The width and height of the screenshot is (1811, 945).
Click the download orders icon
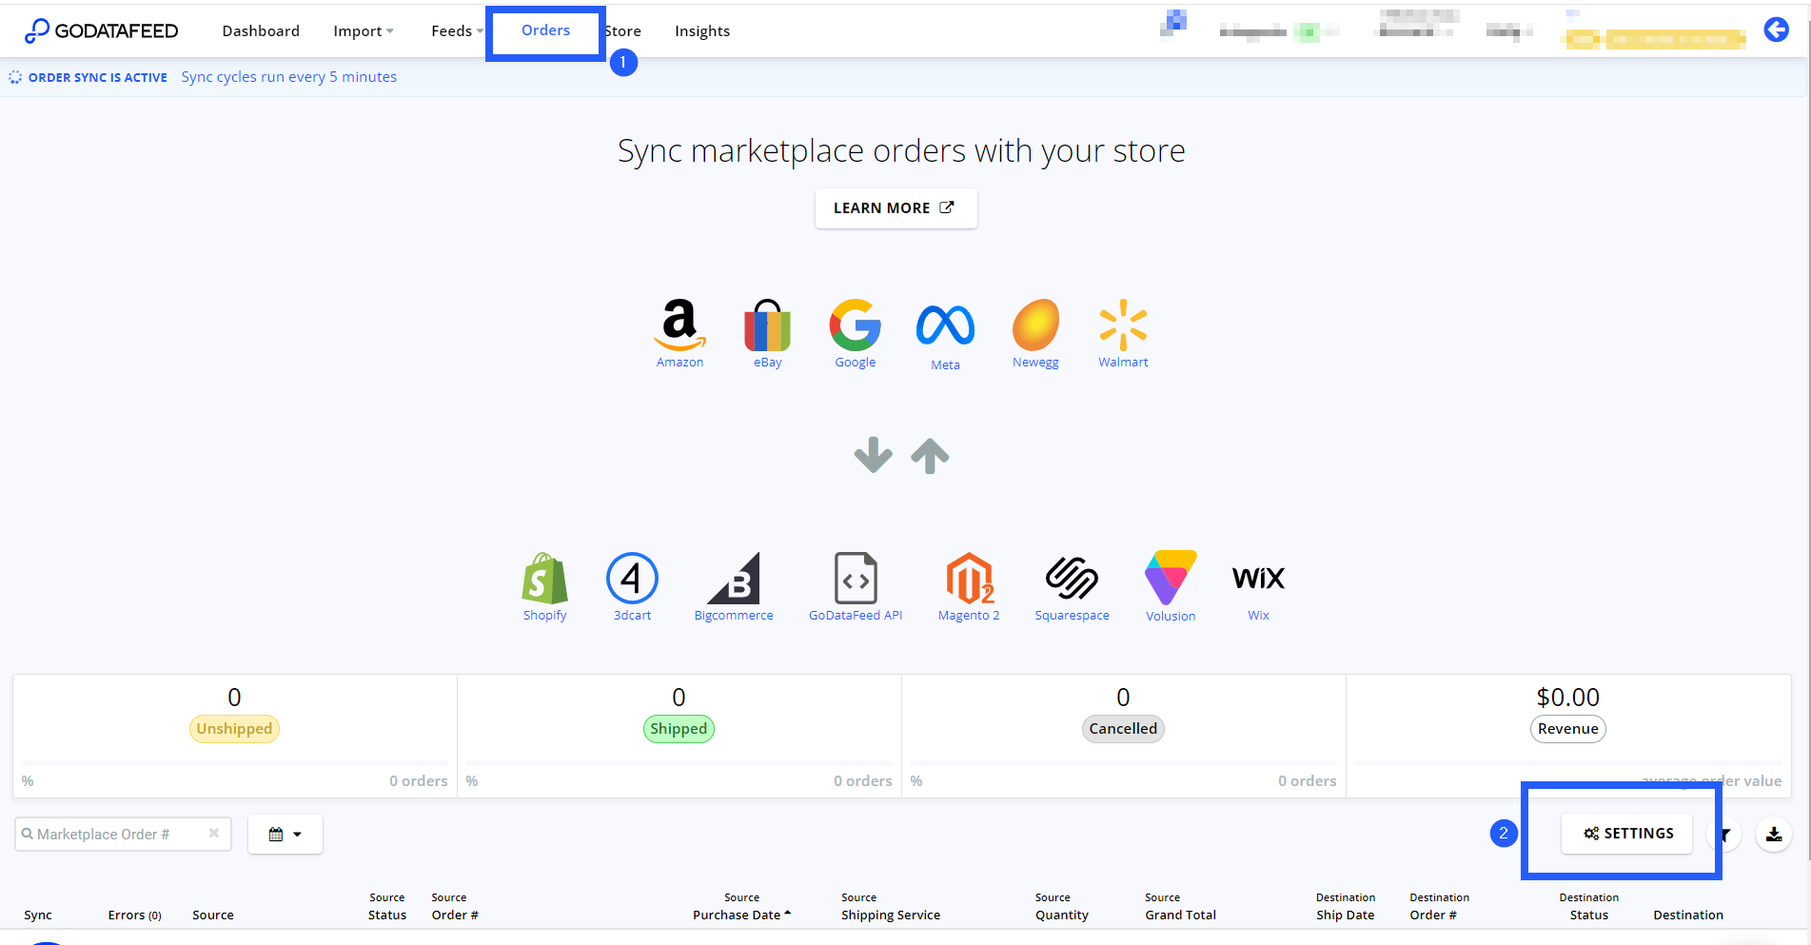[x=1774, y=835]
